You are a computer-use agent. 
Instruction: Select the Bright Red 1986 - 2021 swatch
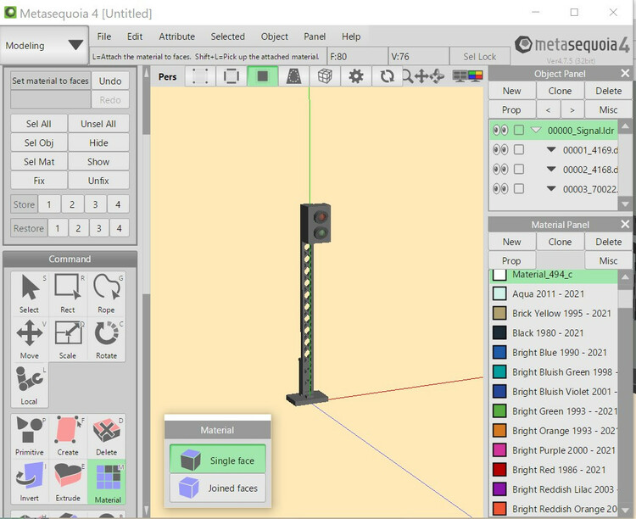pyautogui.click(x=499, y=470)
